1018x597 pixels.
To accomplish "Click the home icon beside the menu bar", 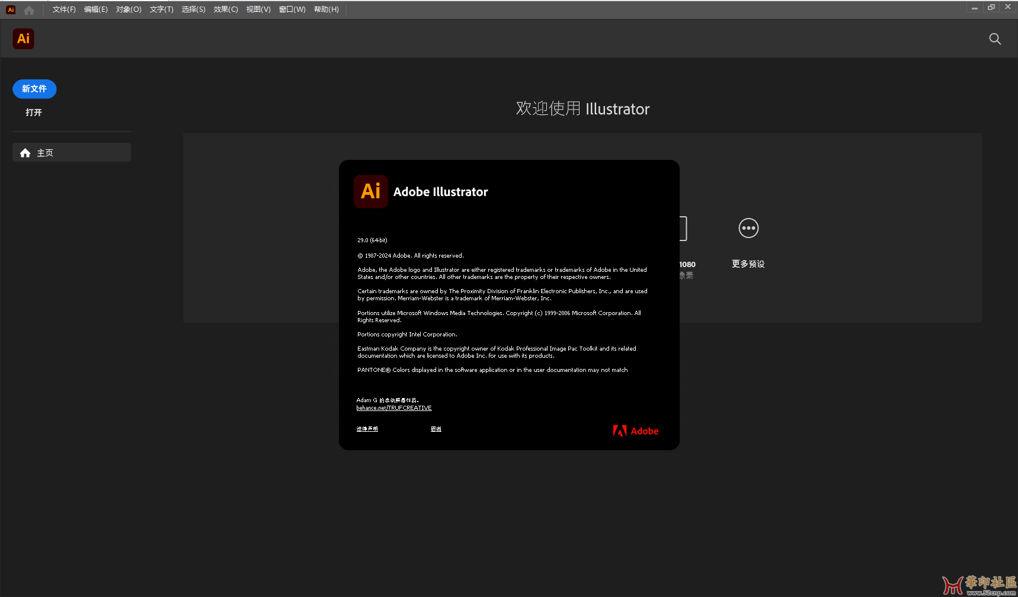I will pyautogui.click(x=29, y=10).
